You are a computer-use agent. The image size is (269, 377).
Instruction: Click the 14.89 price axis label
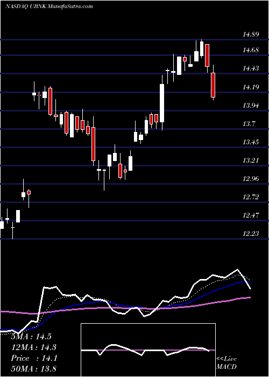[x=251, y=34]
